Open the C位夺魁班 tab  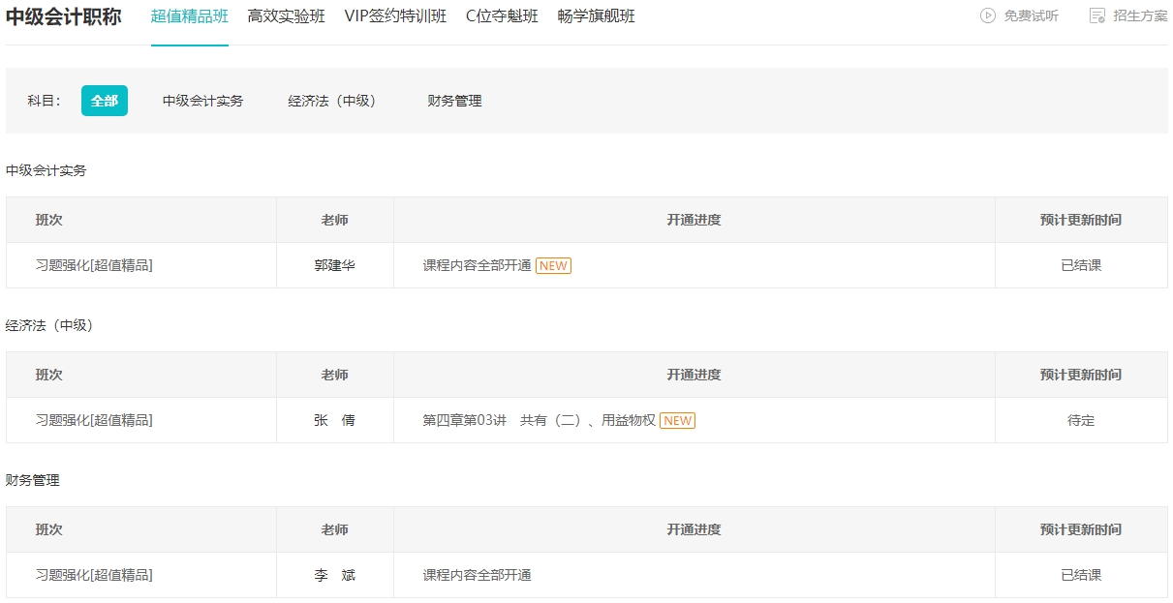pos(502,16)
